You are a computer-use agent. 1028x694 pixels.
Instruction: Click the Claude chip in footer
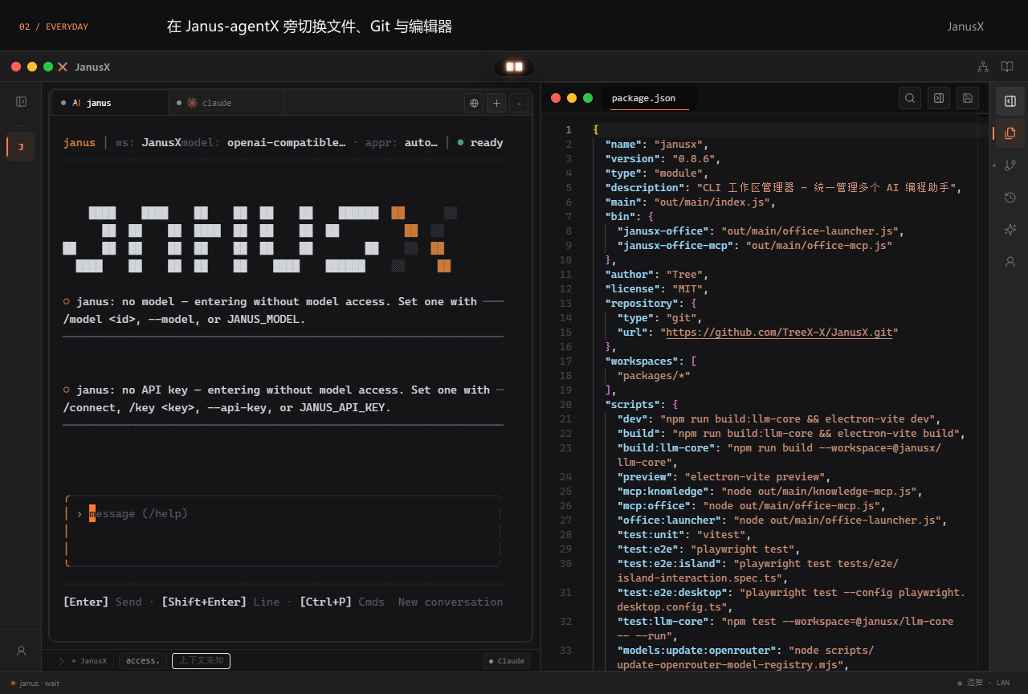[x=506, y=661]
